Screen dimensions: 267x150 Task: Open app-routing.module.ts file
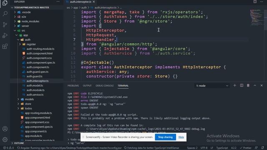pos(38,113)
